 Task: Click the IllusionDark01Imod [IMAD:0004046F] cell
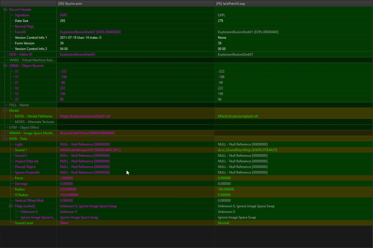[87, 133]
